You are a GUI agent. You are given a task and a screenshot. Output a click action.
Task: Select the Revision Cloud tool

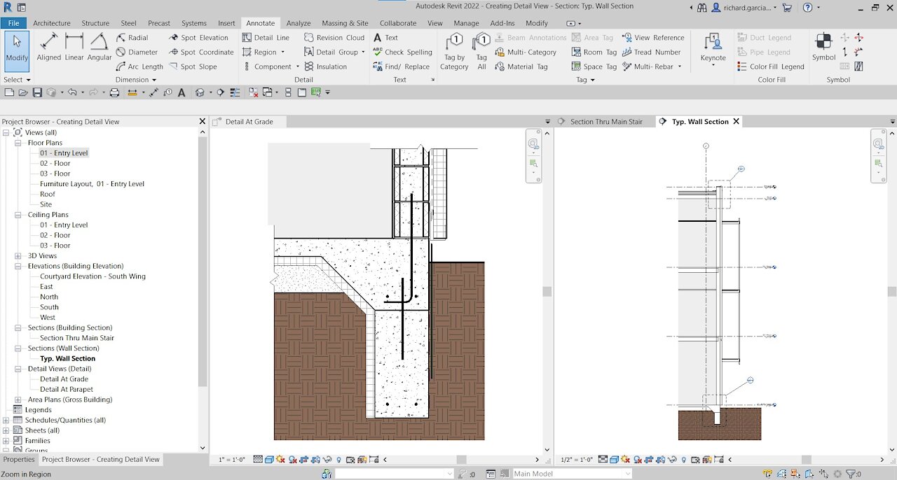334,38
